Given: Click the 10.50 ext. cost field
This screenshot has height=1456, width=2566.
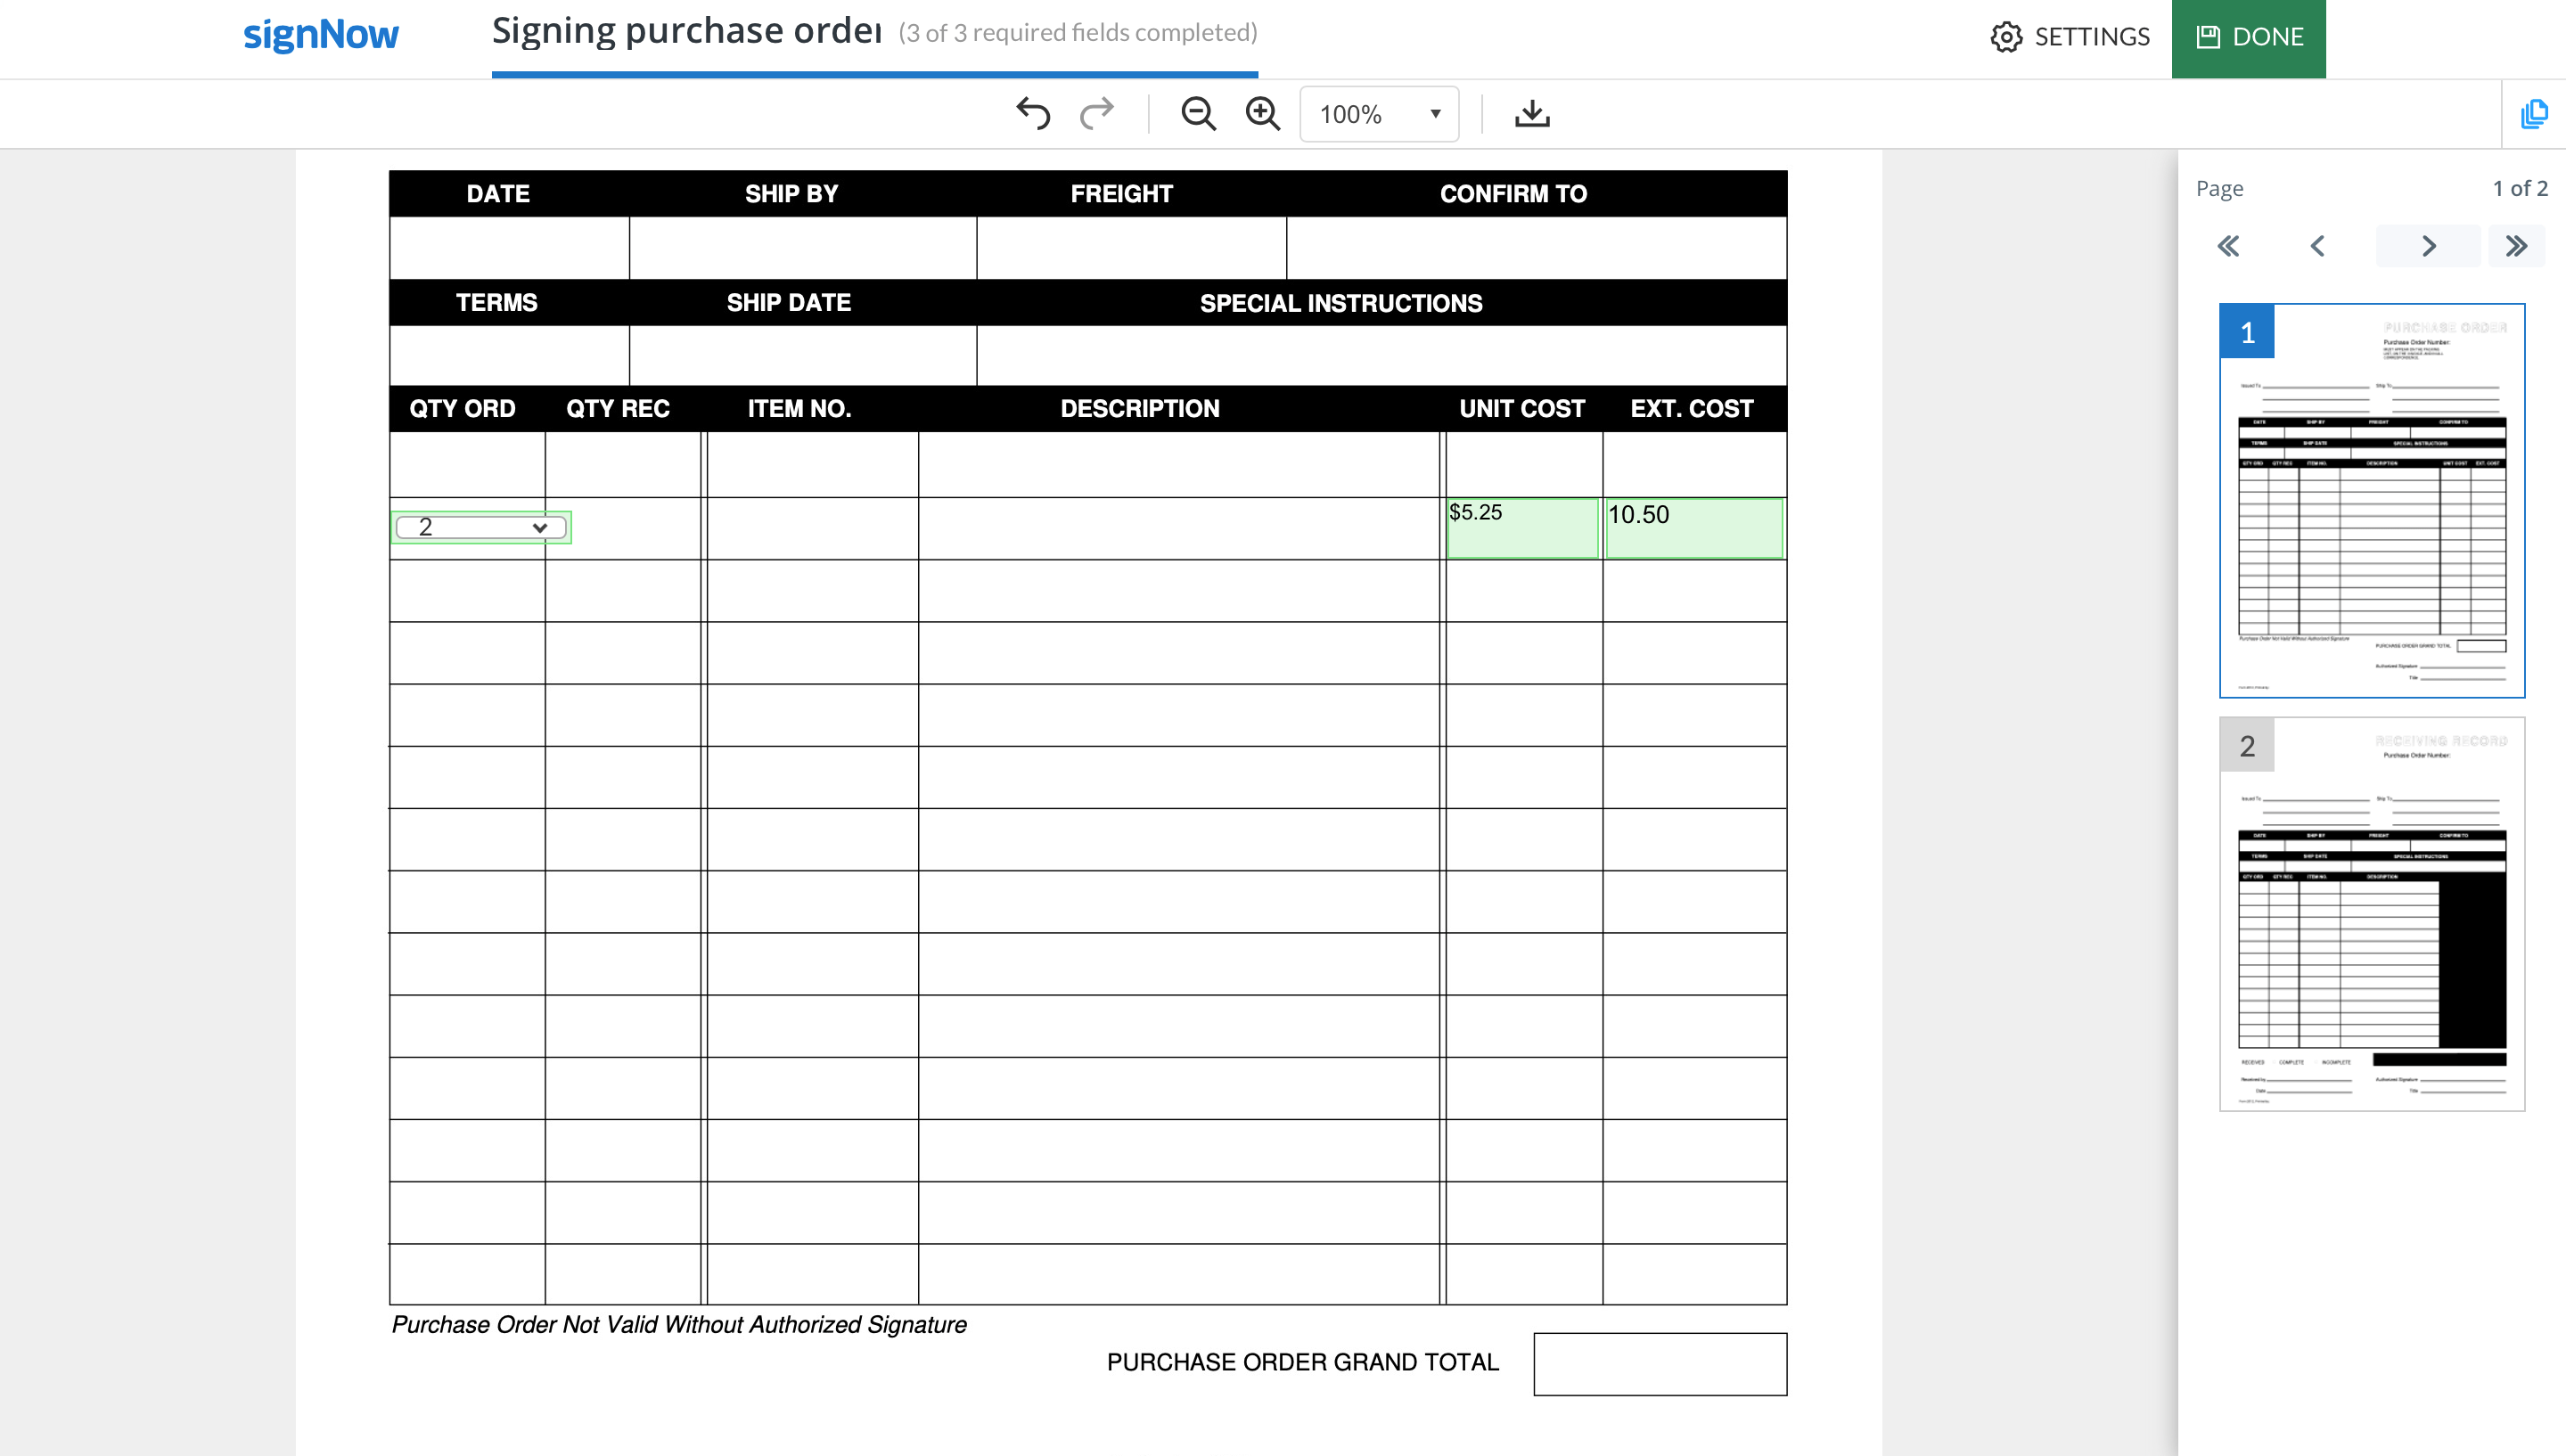Looking at the screenshot, I should point(1693,528).
